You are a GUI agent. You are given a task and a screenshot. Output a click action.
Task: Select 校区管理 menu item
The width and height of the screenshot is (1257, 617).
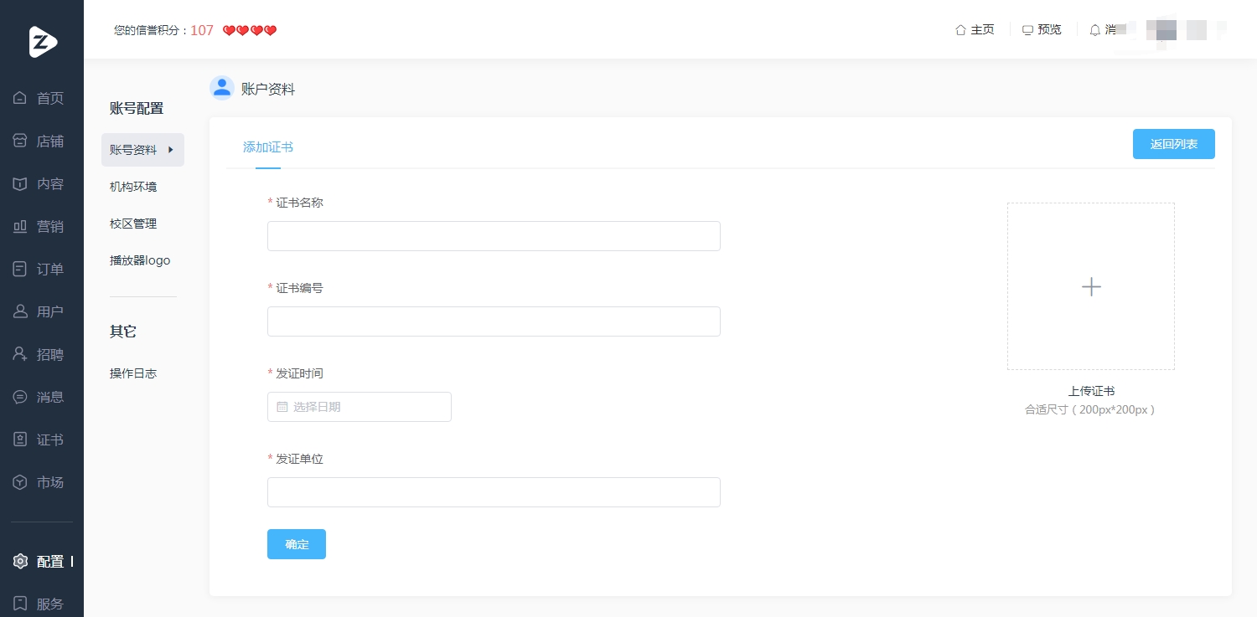click(x=133, y=224)
